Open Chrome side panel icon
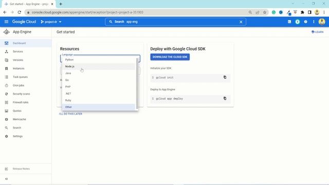This screenshot has width=329, height=185. [x=309, y=12]
